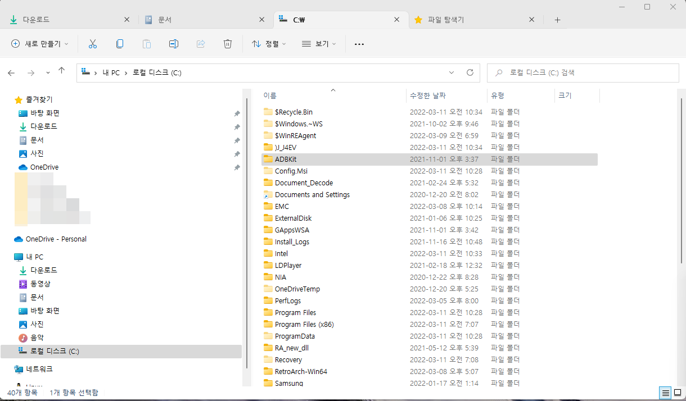Click the Paste icon in the toolbar
Viewport: 686px width, 401px height.
(146, 43)
